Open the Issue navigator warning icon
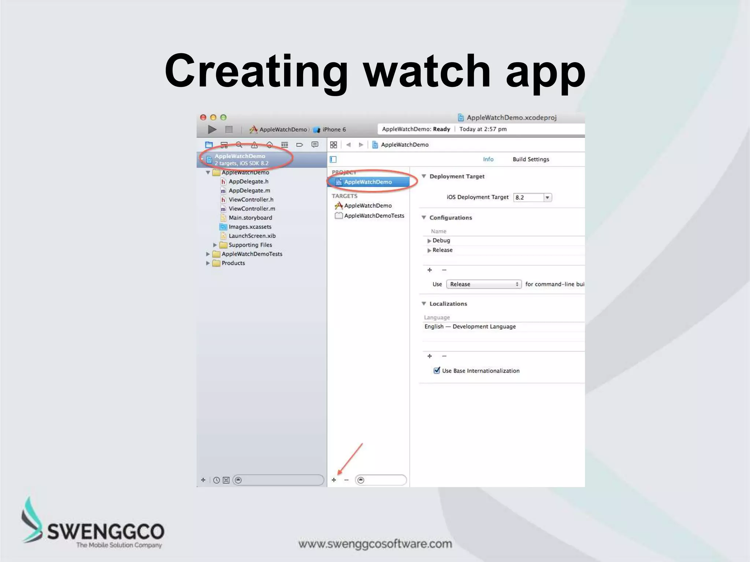The image size is (750, 562). 254,145
